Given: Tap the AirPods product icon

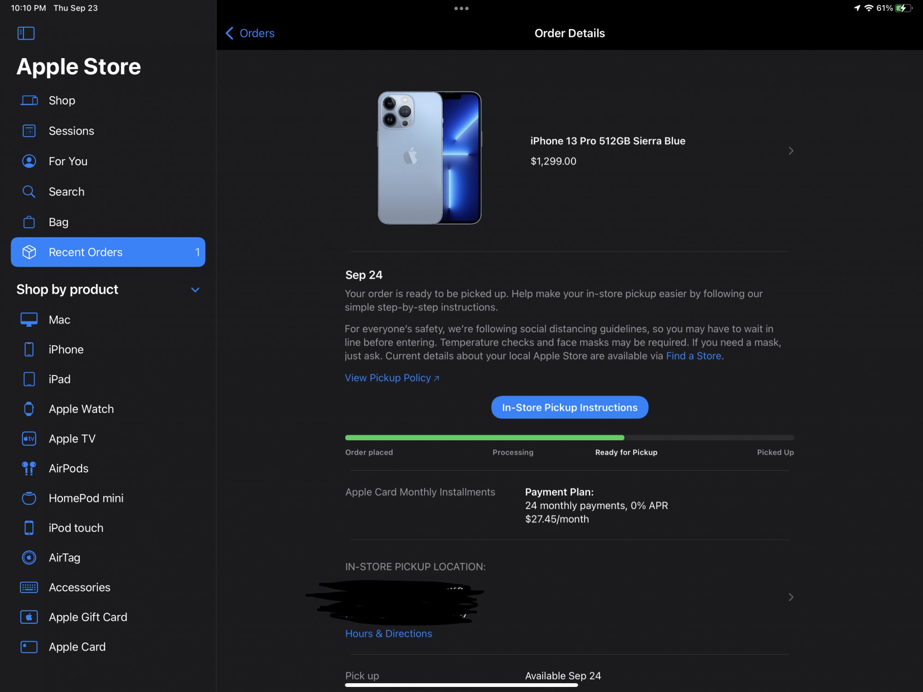Looking at the screenshot, I should pos(29,468).
